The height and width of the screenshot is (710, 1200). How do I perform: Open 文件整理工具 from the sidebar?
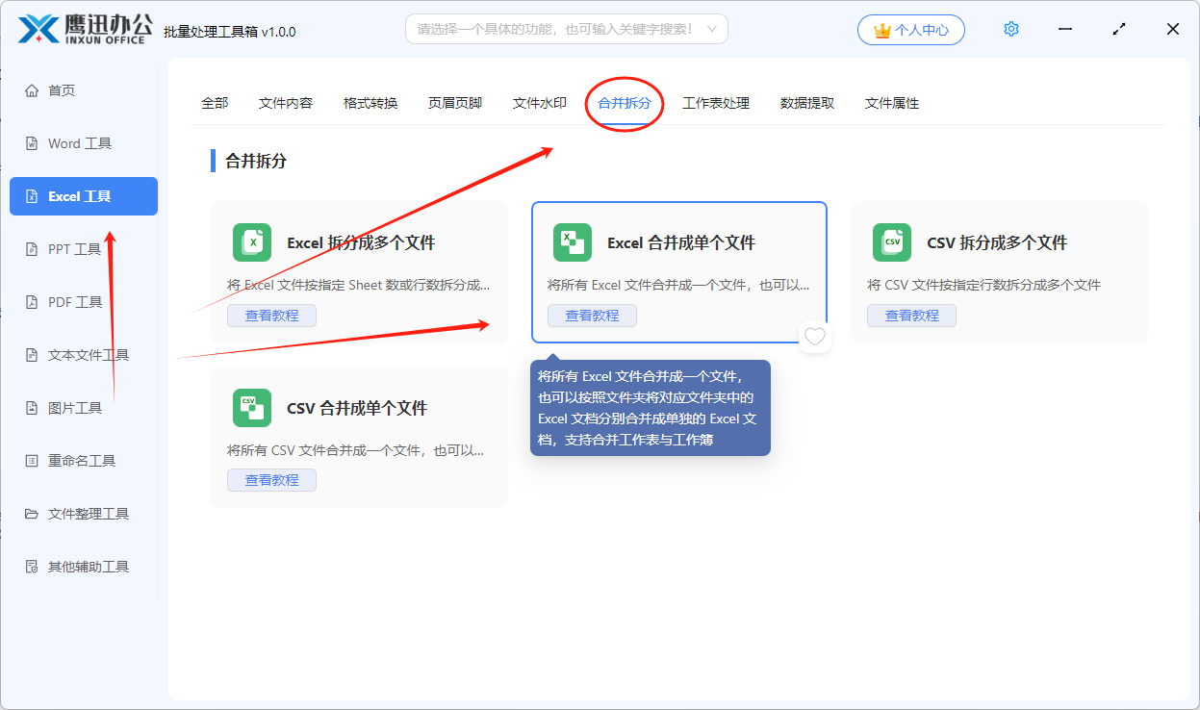point(83,513)
